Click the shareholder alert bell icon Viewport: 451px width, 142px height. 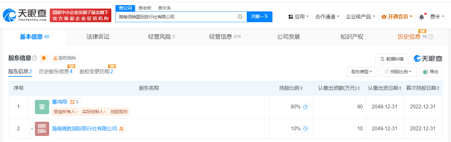(44, 58)
